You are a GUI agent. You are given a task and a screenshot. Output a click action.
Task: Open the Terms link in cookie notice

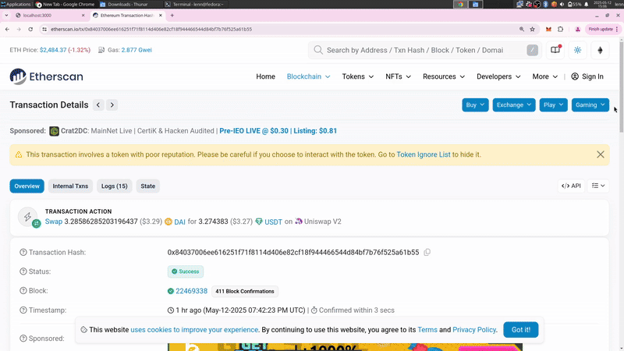427,330
